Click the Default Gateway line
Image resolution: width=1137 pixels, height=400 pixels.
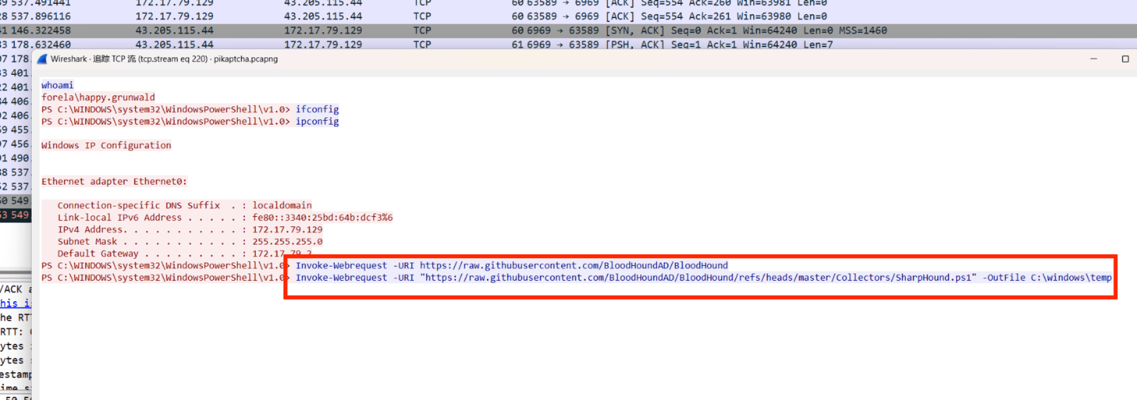click(185, 253)
